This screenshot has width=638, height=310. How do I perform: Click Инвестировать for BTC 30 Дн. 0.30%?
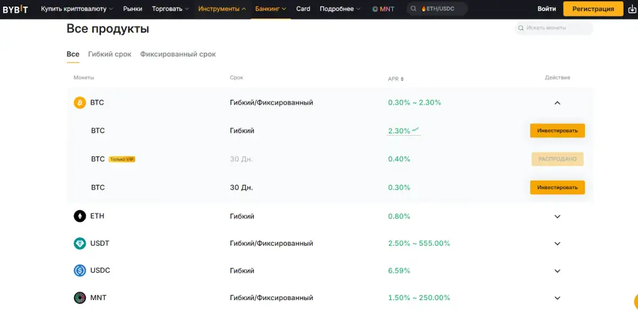pyautogui.click(x=558, y=187)
